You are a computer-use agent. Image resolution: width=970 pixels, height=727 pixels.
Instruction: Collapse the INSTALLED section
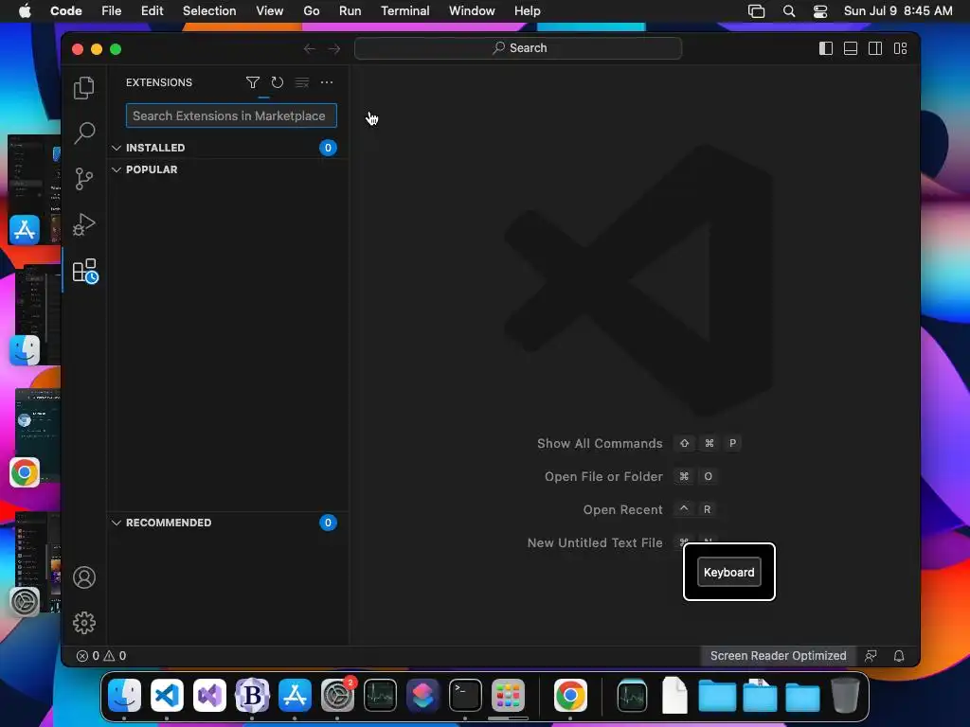(x=117, y=148)
